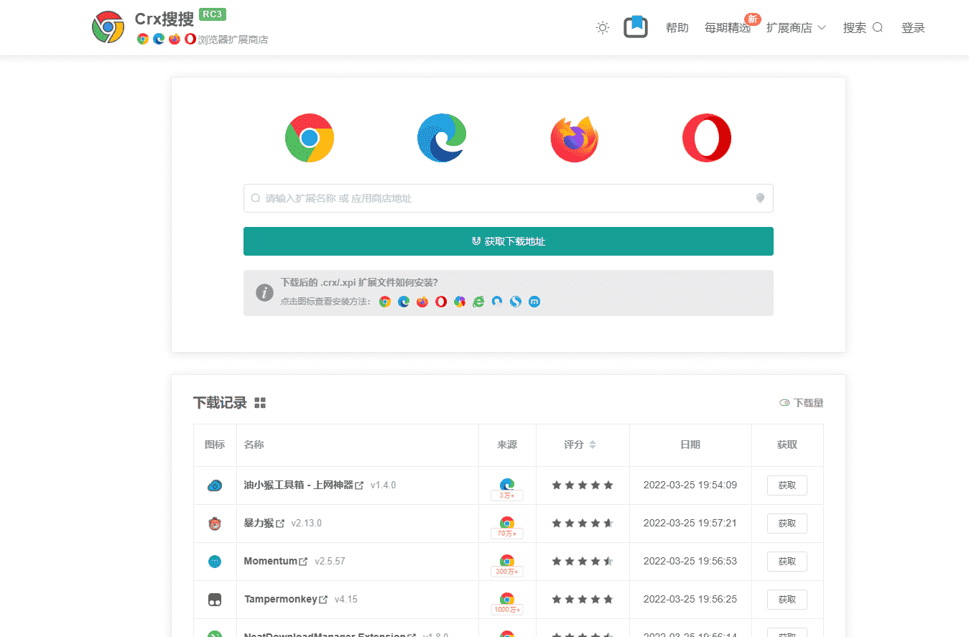Click the 来源 column header
The image size is (969, 637).
(x=507, y=445)
